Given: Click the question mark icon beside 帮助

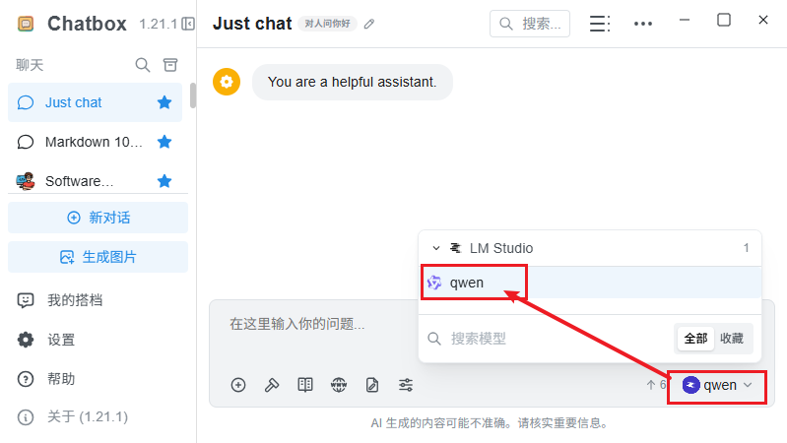Looking at the screenshot, I should pos(26,379).
